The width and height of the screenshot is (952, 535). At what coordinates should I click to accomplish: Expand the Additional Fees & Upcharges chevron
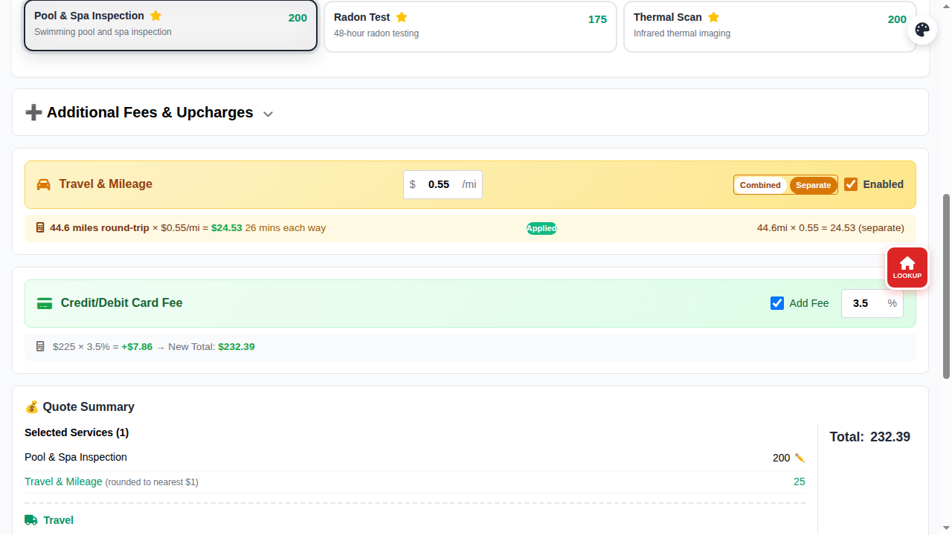coord(268,114)
